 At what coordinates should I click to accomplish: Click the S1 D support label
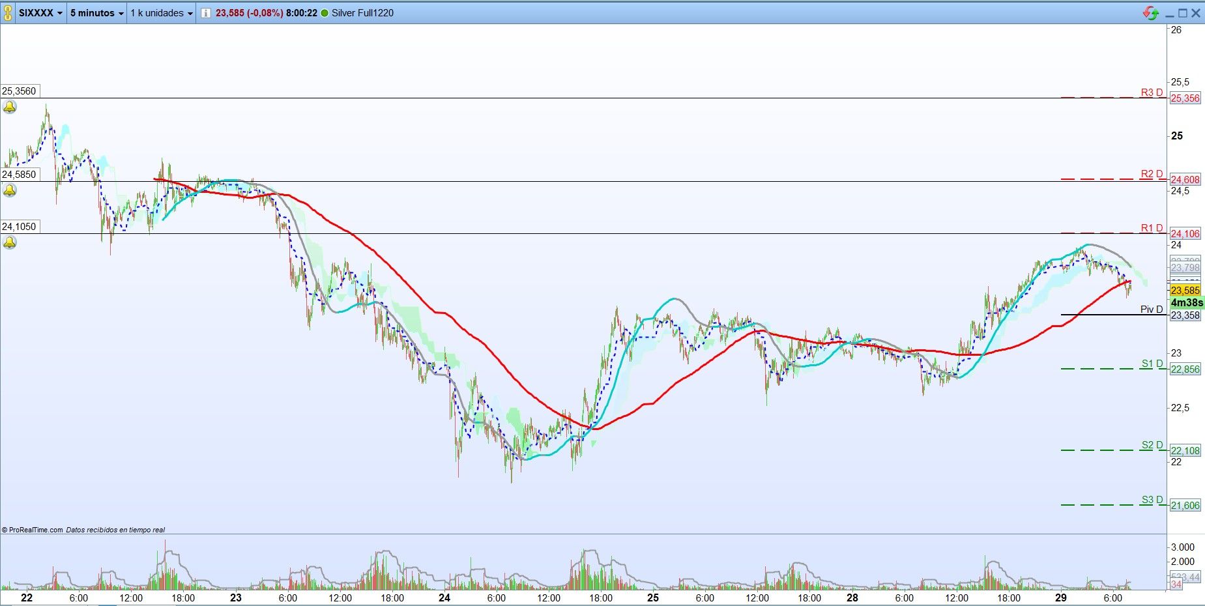click(1152, 364)
